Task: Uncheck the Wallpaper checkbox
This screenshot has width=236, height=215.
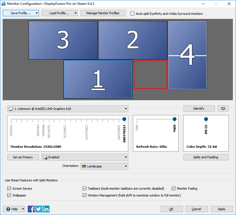Action: (9, 195)
